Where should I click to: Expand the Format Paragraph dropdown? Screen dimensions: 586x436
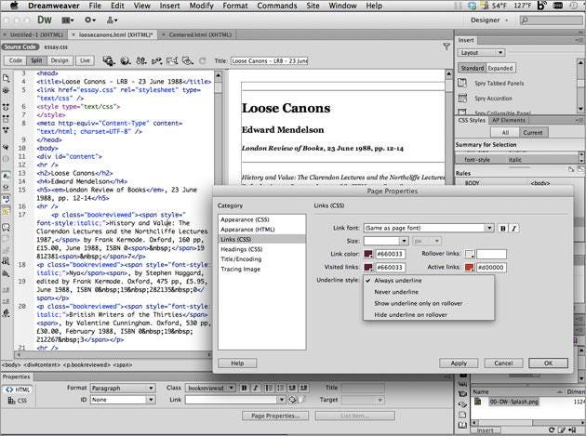pos(123,389)
